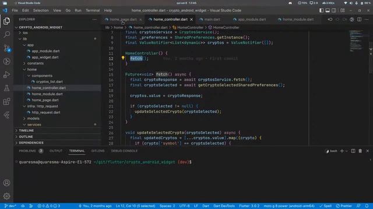Open Customize Layout in title bar
This screenshot has height=209, width=373.
tap(343, 10)
